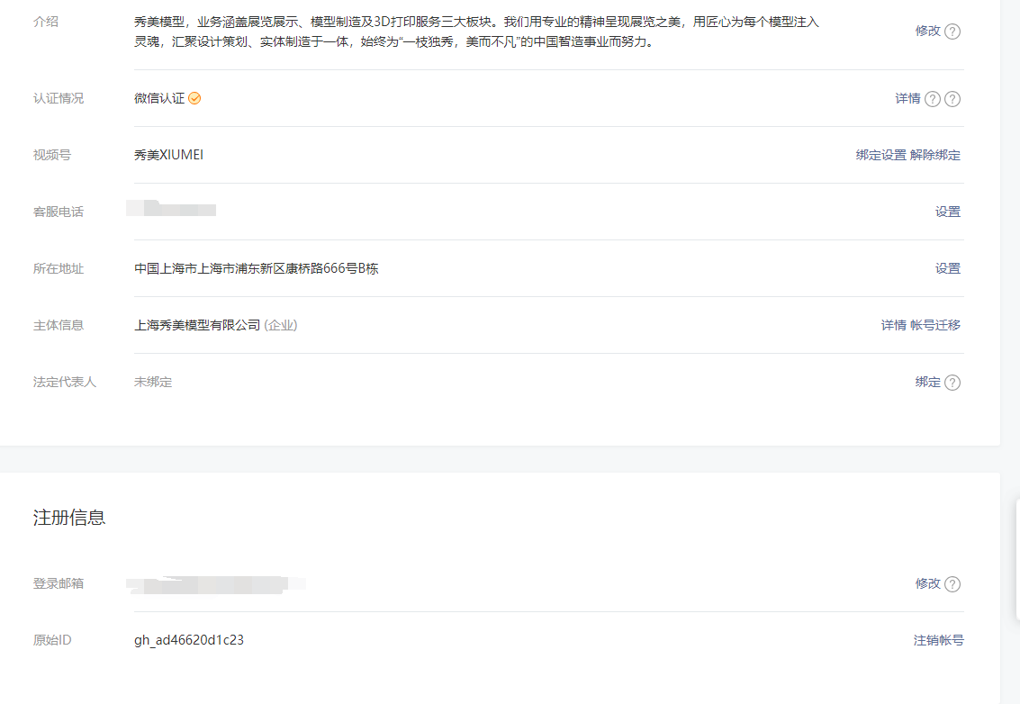Click the blurred 客服电话 value
Screen dimensions: 1020x704
pos(171,208)
